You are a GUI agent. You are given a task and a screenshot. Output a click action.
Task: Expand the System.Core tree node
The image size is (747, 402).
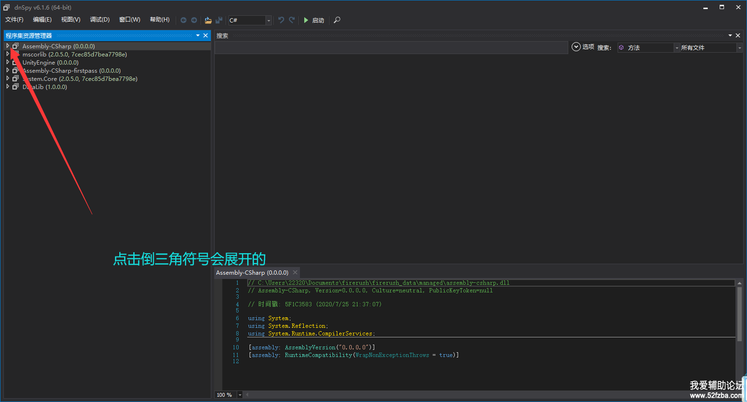8,78
